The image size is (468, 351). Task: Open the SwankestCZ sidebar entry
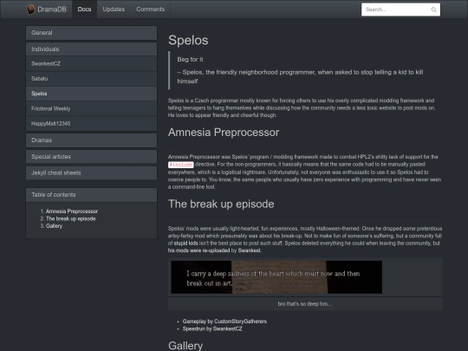tap(91, 63)
